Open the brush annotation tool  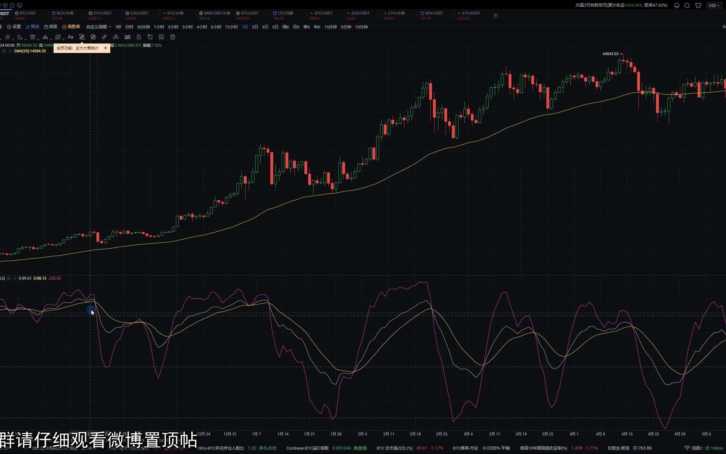(x=116, y=37)
